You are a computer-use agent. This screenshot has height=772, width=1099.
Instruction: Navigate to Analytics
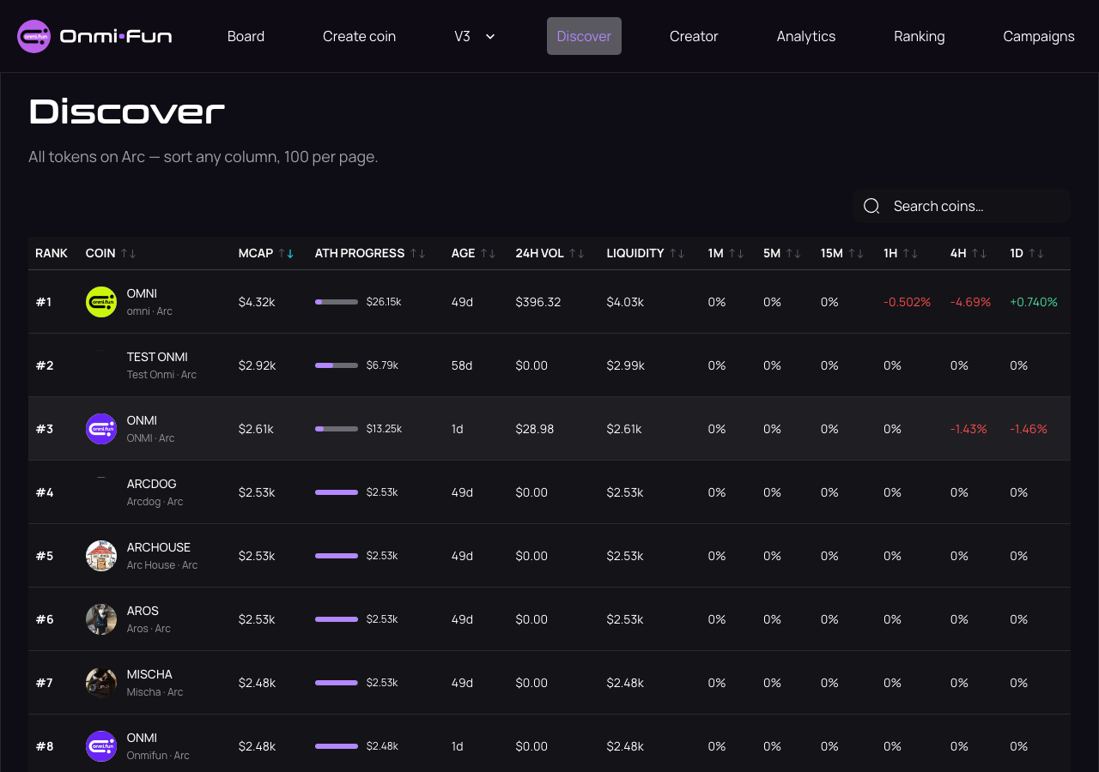coord(806,36)
